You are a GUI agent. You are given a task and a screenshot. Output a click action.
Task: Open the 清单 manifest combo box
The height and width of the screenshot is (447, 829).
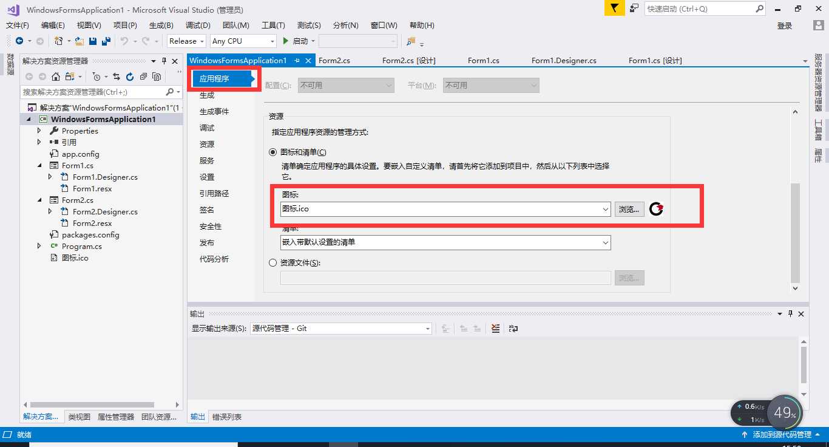(445, 242)
